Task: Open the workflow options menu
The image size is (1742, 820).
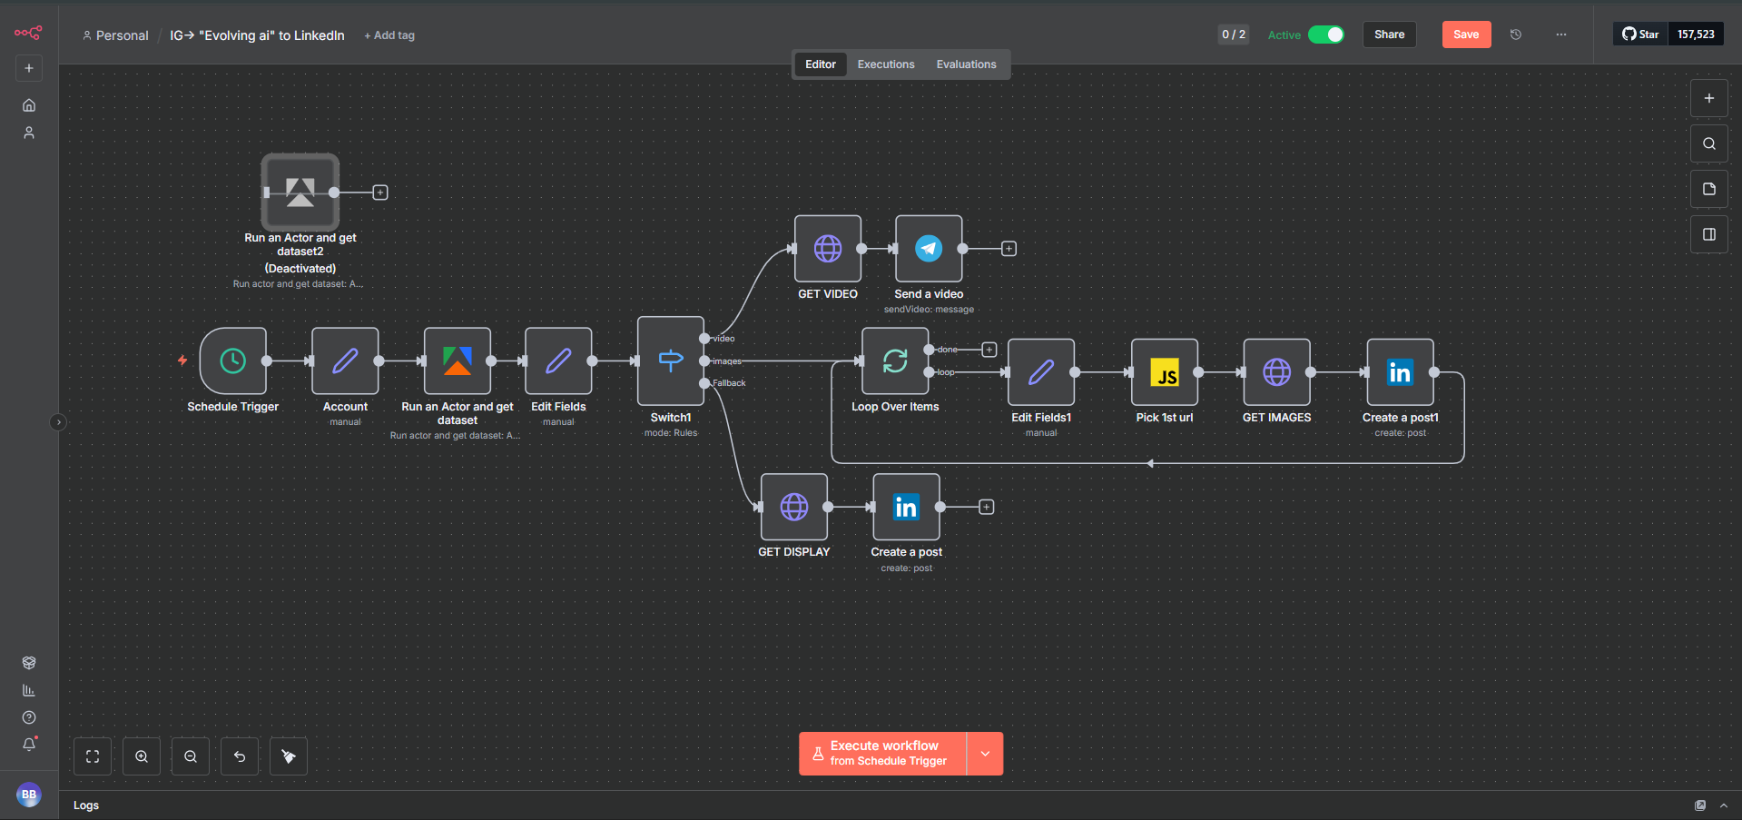Action: tap(1560, 34)
